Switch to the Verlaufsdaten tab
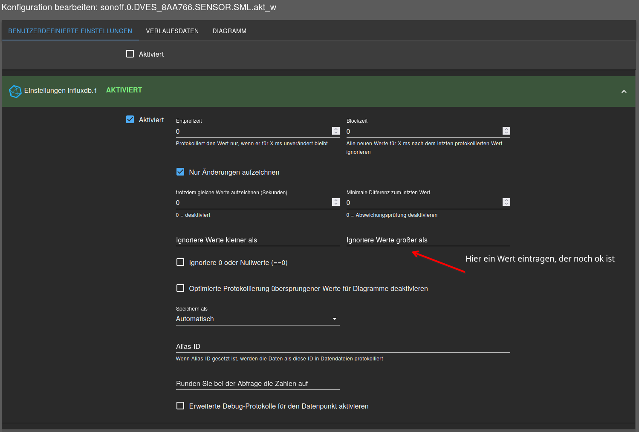The height and width of the screenshot is (432, 639). click(x=172, y=31)
